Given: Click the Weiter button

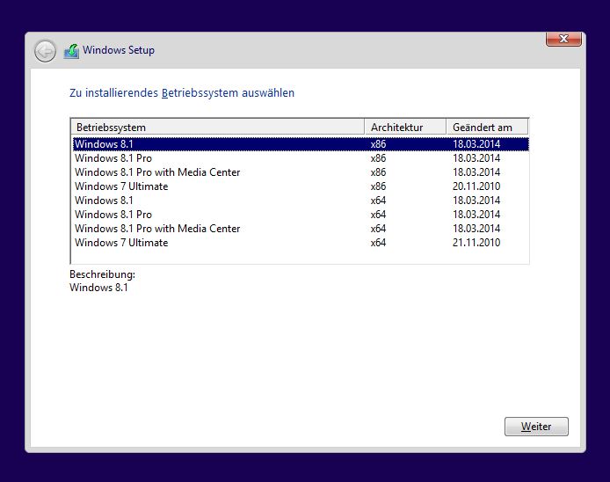Looking at the screenshot, I should [536, 427].
